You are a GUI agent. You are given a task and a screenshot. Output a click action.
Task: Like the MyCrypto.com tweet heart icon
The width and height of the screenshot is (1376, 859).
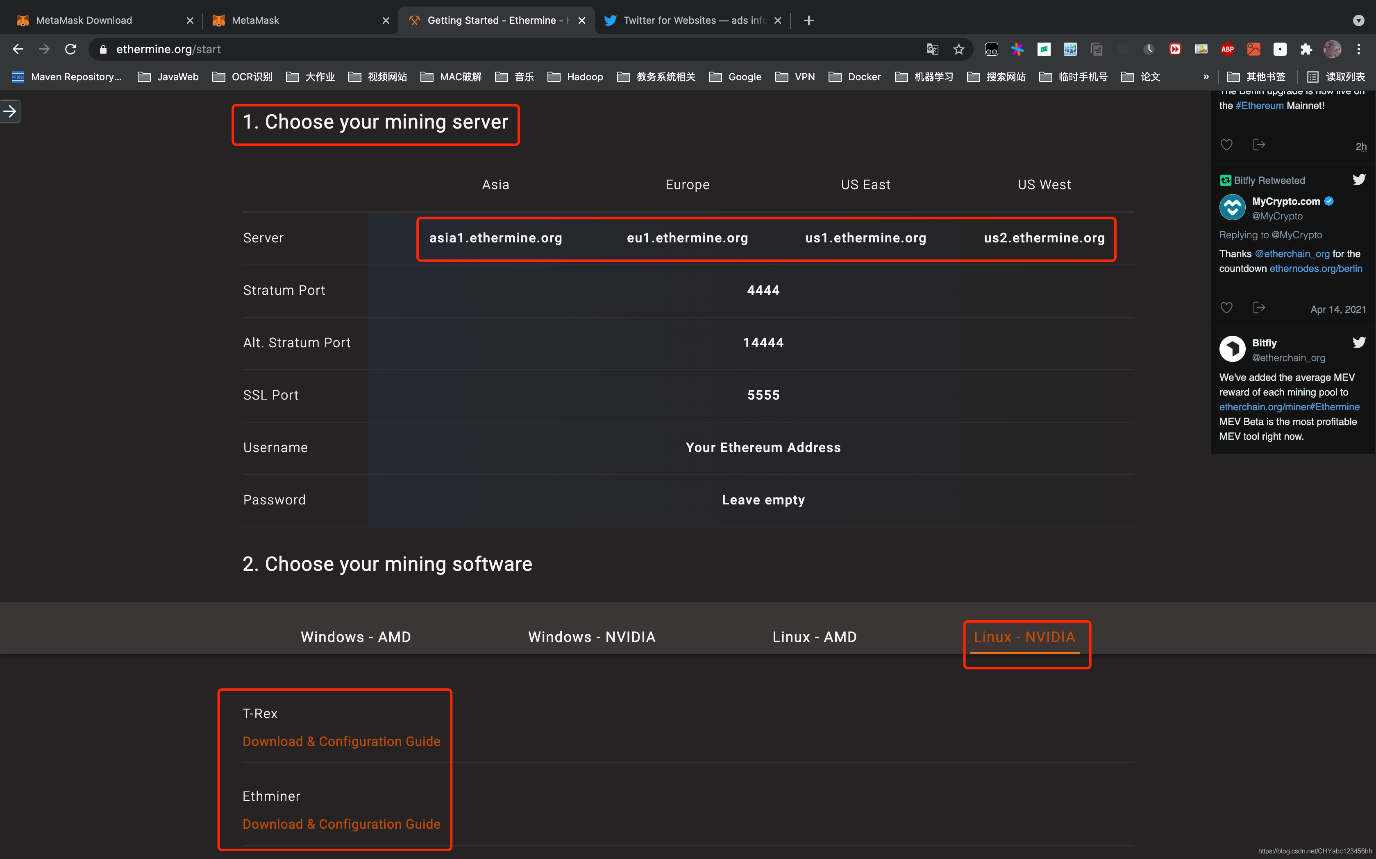pos(1226,308)
